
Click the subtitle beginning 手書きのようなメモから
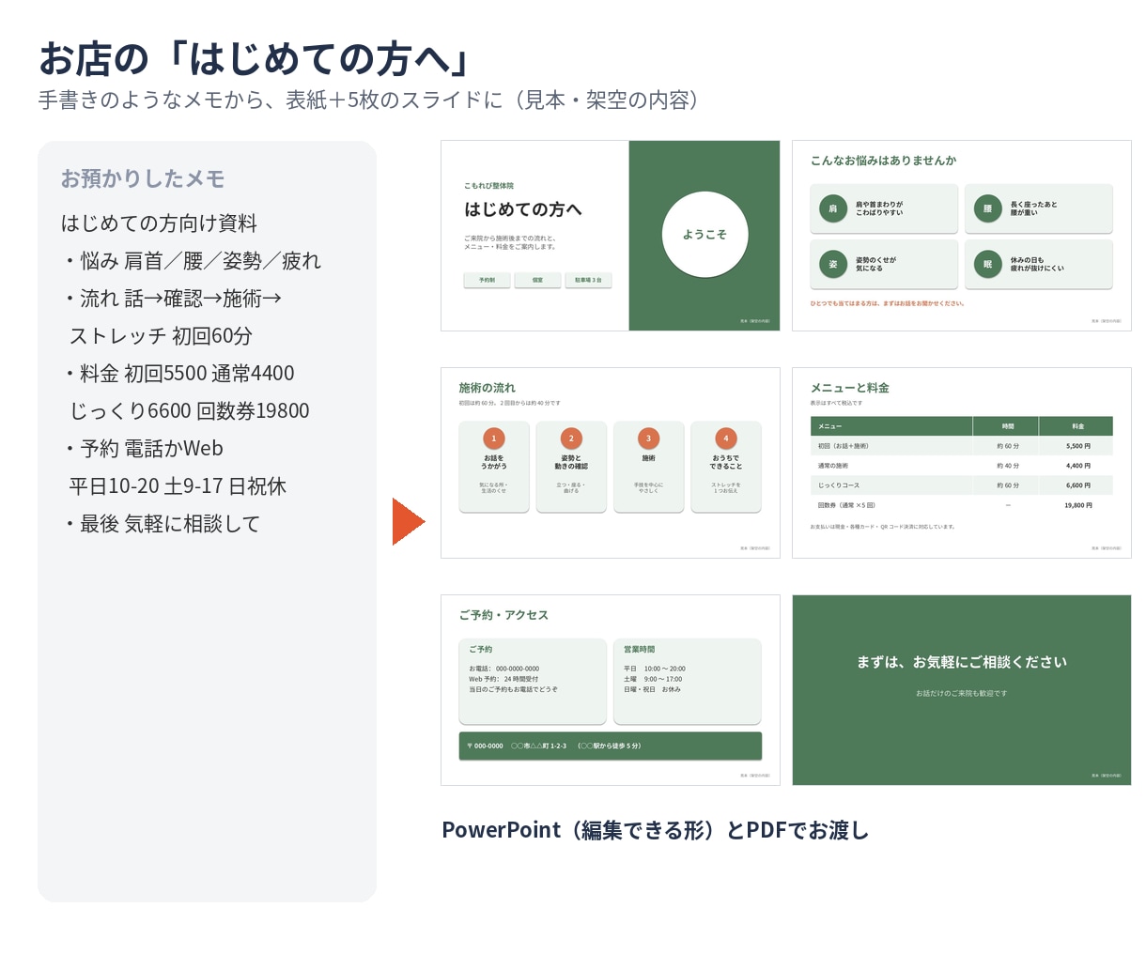371,100
